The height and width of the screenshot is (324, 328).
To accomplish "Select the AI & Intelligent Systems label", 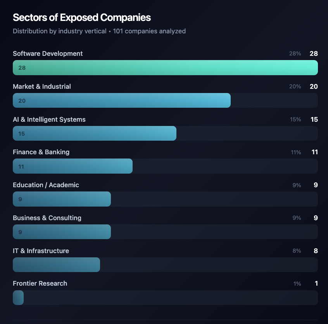I will 49,119.
